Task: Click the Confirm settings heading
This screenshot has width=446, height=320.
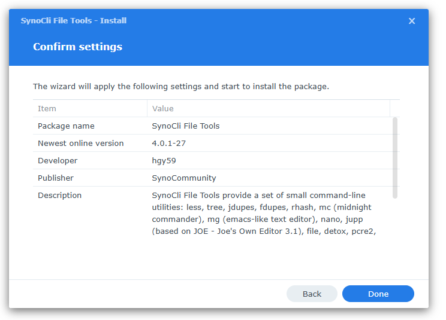Action: point(77,47)
